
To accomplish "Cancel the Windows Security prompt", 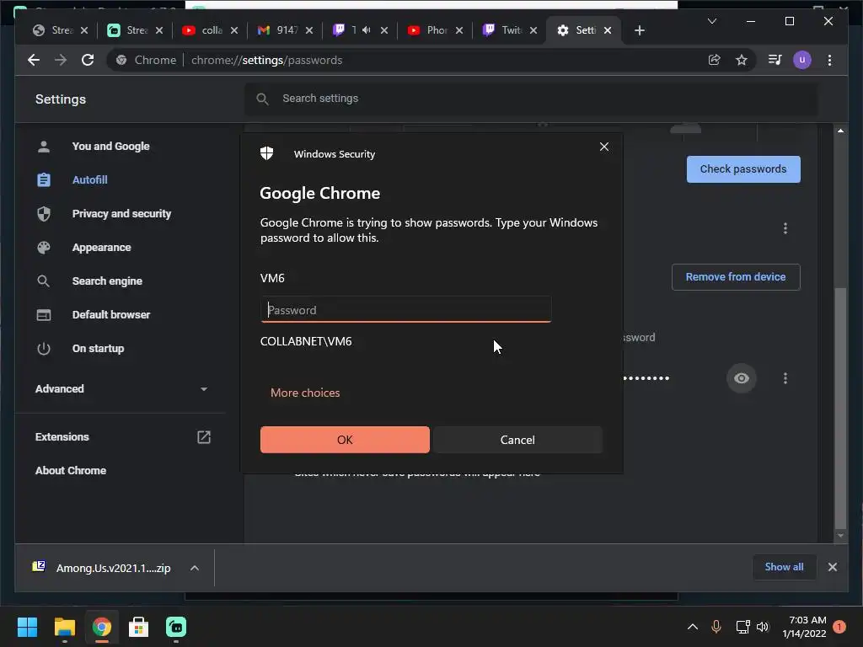I will click(x=517, y=440).
